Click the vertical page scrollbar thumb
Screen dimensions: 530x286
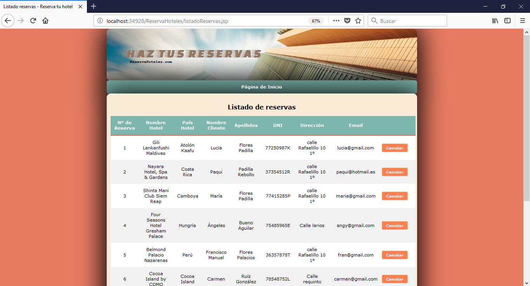point(527,118)
